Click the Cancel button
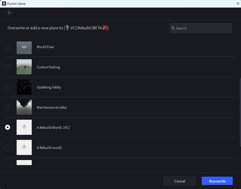Screen dimensions: 241x189 (179, 181)
